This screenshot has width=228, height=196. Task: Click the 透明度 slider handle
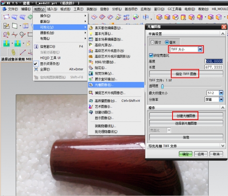click(162, 86)
